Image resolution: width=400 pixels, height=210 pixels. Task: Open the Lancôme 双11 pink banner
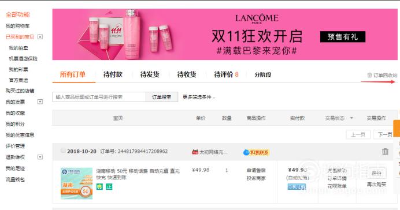pyautogui.click(x=225, y=35)
